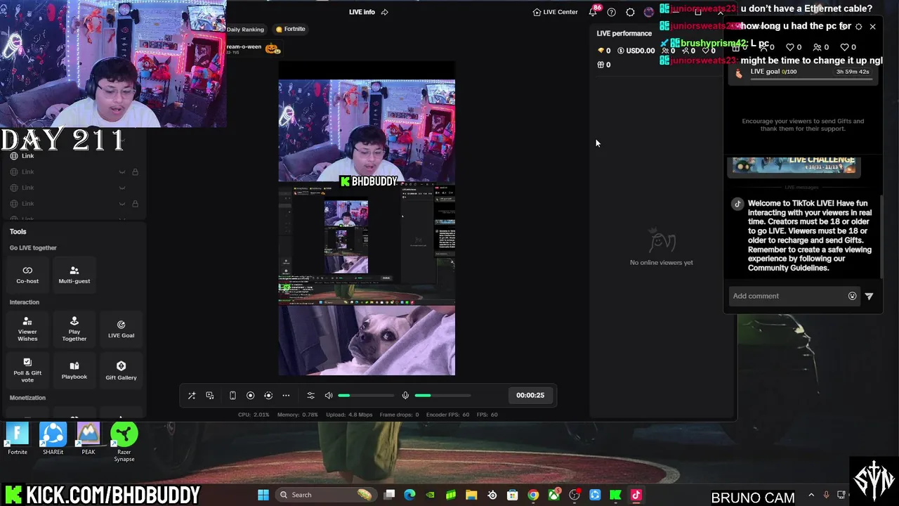Open Razer Synapse desktop shortcut
Viewport: 899px width, 506px height.
pyautogui.click(x=124, y=443)
